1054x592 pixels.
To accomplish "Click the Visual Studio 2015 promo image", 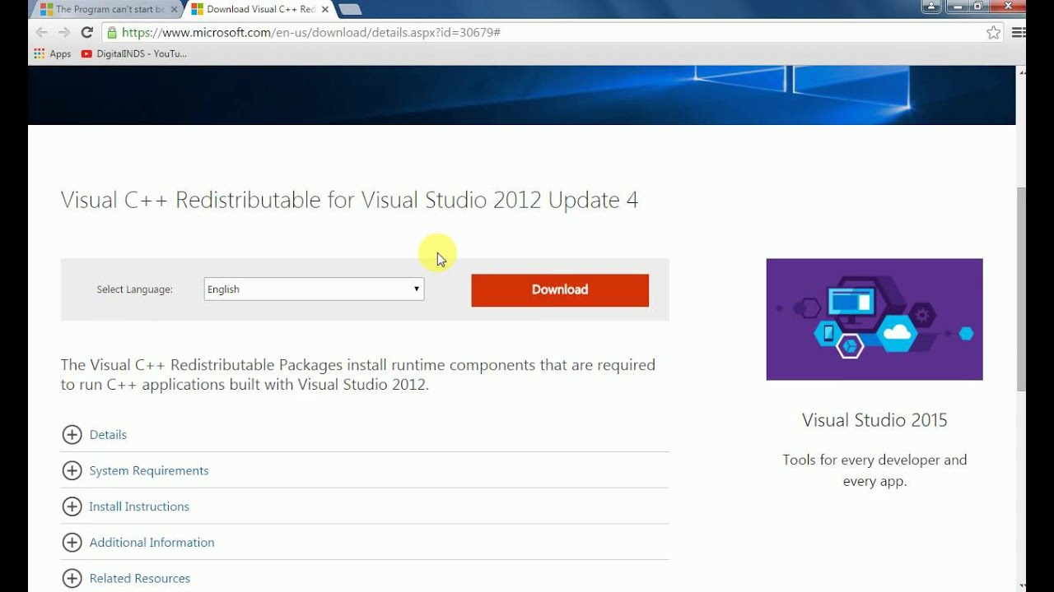I will 874,319.
